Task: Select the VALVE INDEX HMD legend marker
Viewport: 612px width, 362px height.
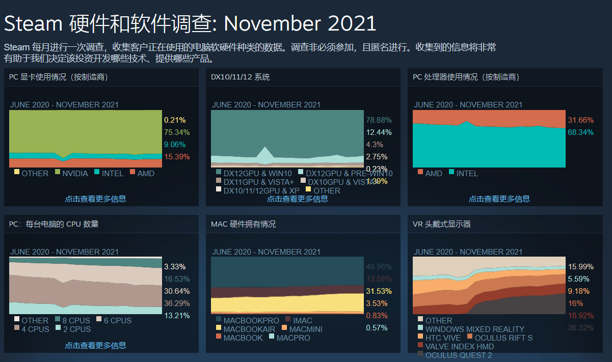Action: coord(419,346)
